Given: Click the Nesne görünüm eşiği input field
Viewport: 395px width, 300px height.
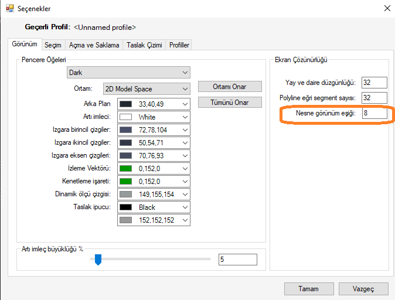Looking at the screenshot, I should click(x=374, y=113).
